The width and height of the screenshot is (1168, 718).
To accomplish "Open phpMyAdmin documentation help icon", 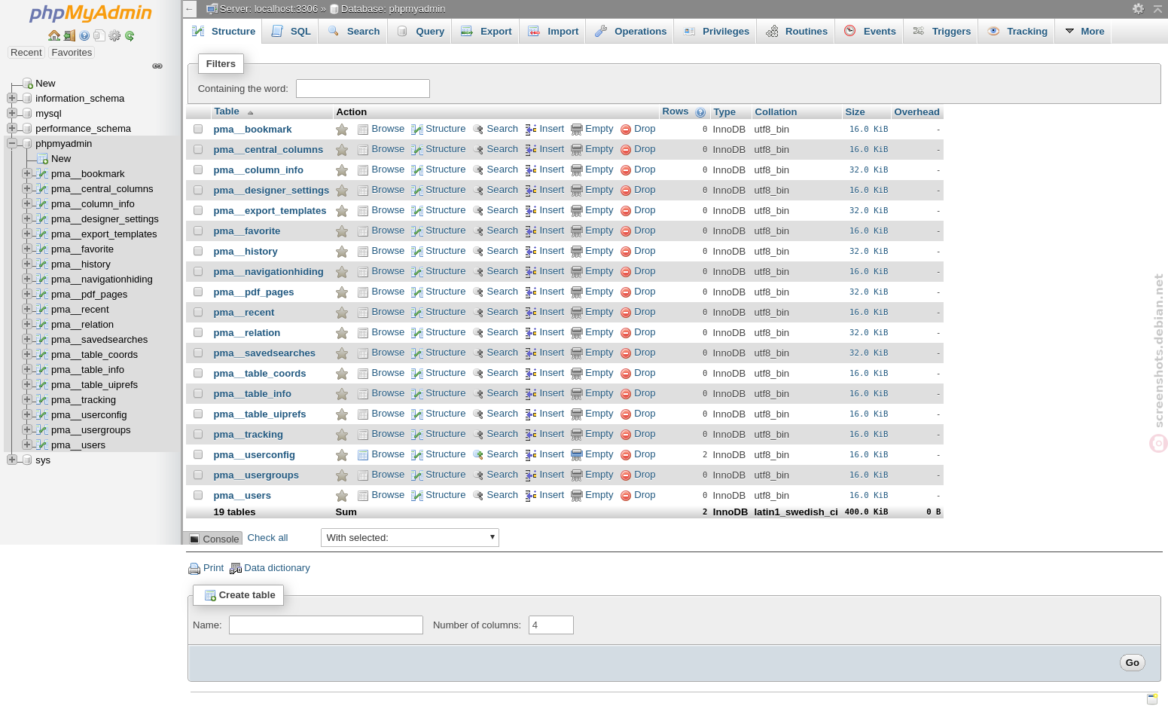I will 84,35.
